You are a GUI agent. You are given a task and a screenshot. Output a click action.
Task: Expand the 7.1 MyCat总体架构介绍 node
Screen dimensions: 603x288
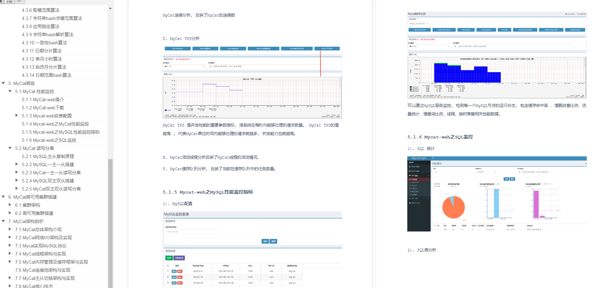tap(10, 229)
